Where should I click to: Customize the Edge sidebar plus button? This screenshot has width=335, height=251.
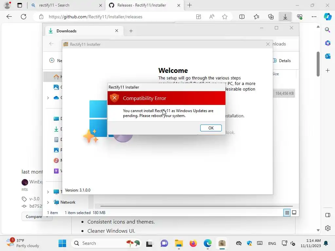(x=327, y=70)
